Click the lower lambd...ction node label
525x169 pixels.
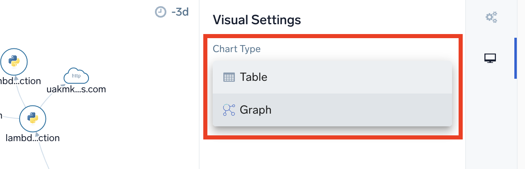coord(33,138)
